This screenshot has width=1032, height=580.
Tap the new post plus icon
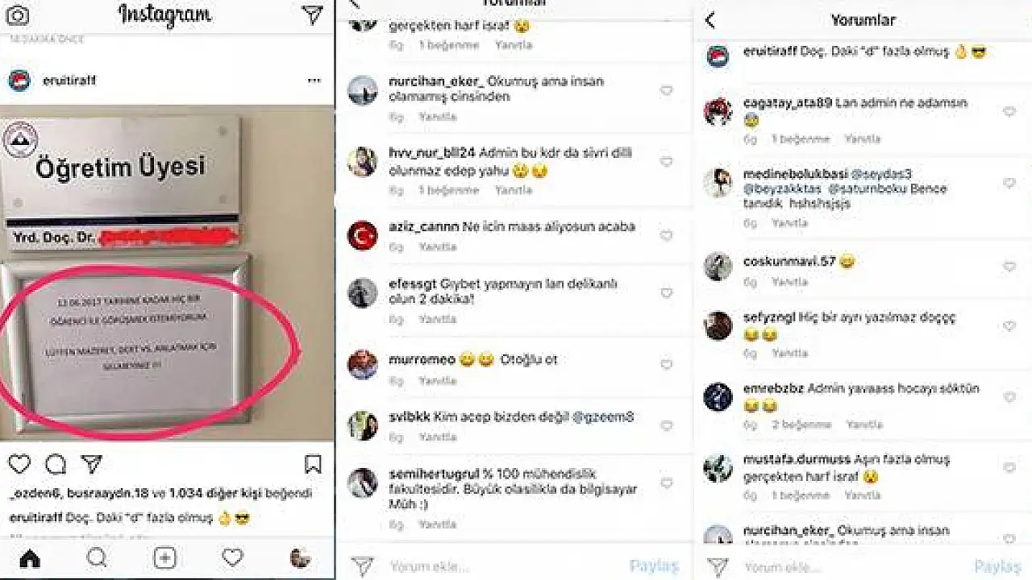pyautogui.click(x=164, y=557)
